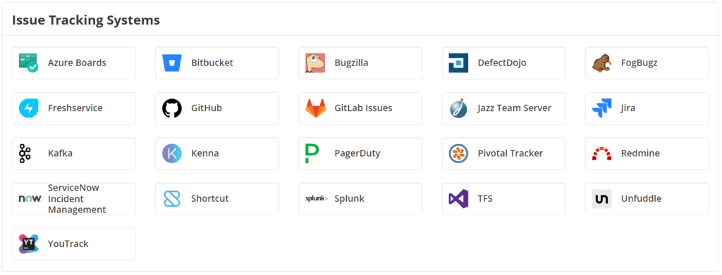This screenshot has width=722, height=275.
Task: Open the Kenna integration card
Action: click(217, 153)
